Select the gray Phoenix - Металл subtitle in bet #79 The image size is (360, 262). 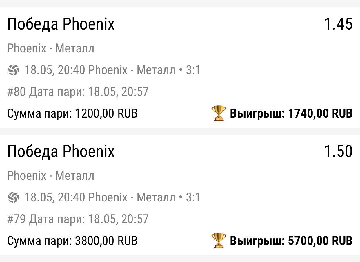point(51,176)
